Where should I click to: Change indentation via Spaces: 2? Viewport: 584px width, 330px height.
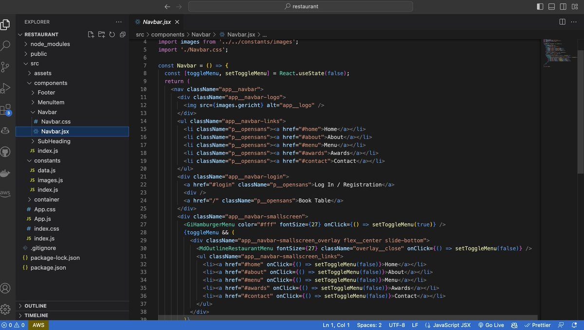click(369, 325)
